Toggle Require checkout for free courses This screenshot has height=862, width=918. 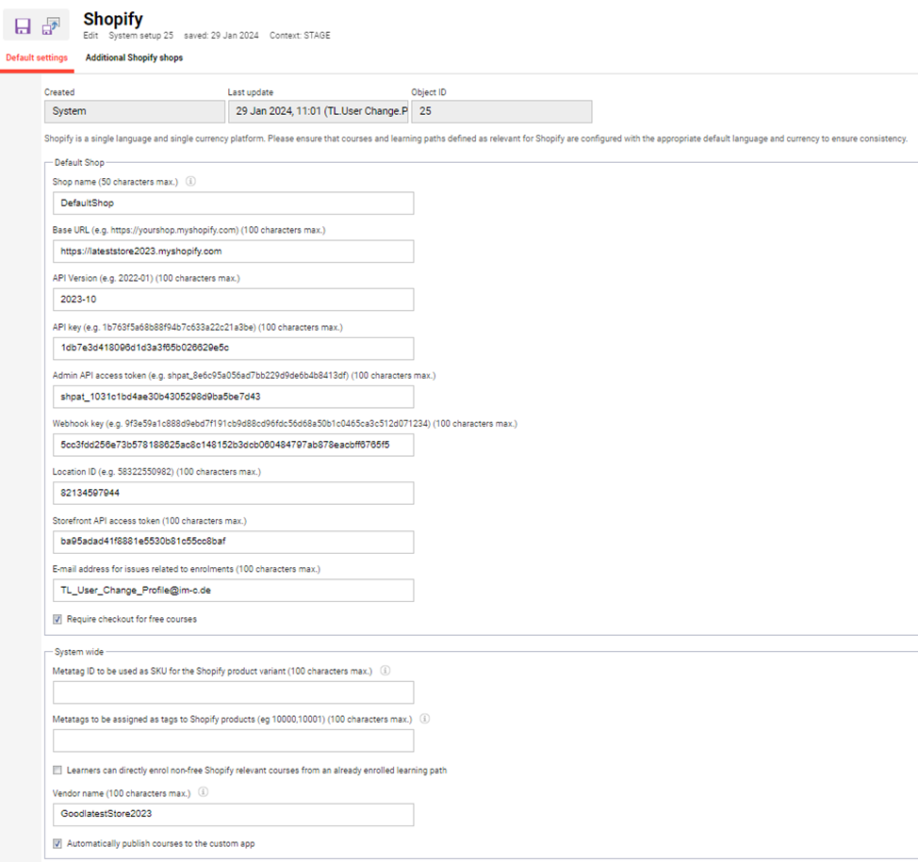pyautogui.click(x=57, y=620)
